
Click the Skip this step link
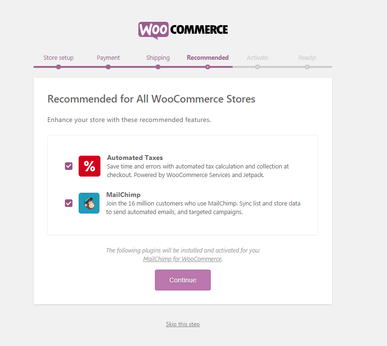tap(183, 324)
